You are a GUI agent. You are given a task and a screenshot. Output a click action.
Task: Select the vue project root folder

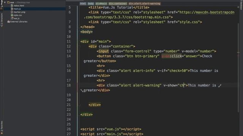[x=19, y=3]
